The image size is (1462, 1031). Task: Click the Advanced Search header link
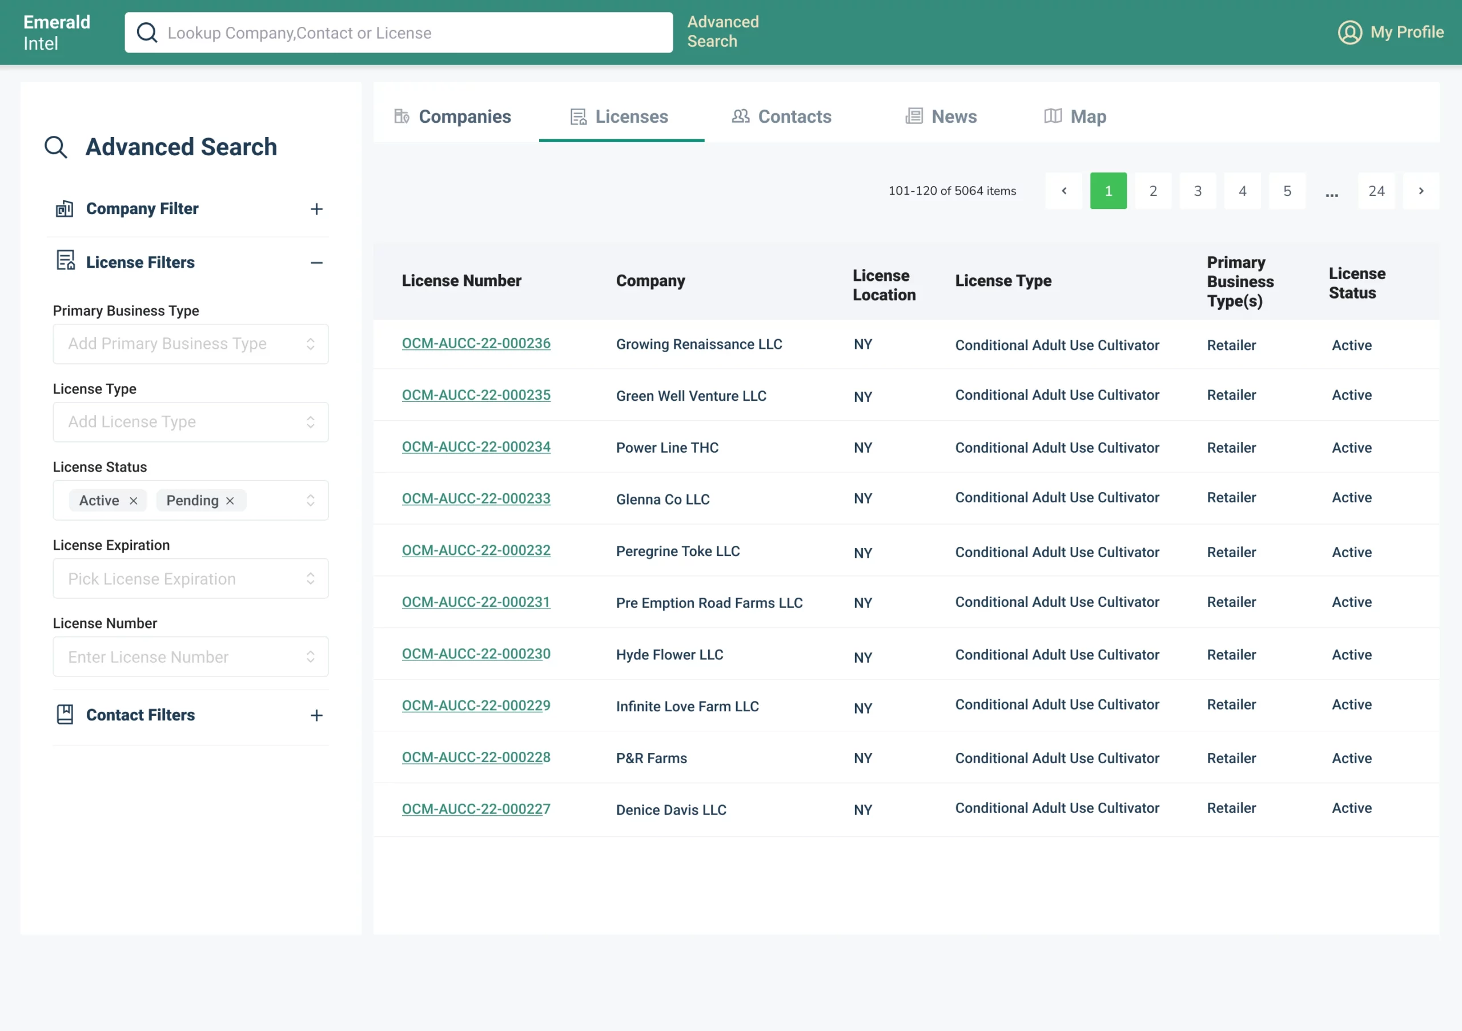[723, 32]
